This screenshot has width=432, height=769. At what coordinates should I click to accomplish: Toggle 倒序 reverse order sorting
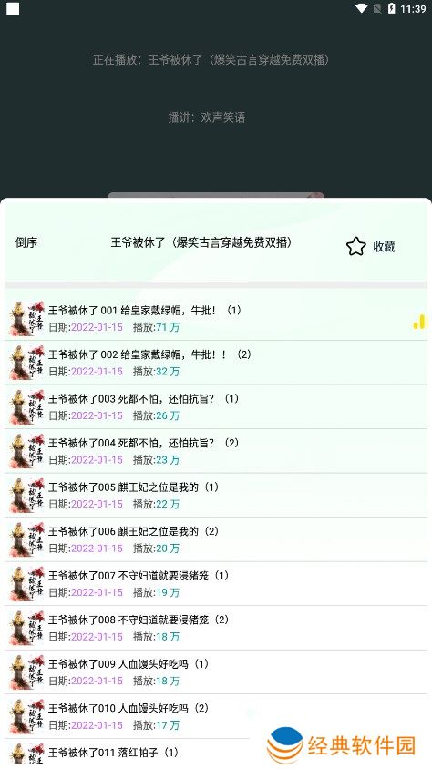point(26,242)
